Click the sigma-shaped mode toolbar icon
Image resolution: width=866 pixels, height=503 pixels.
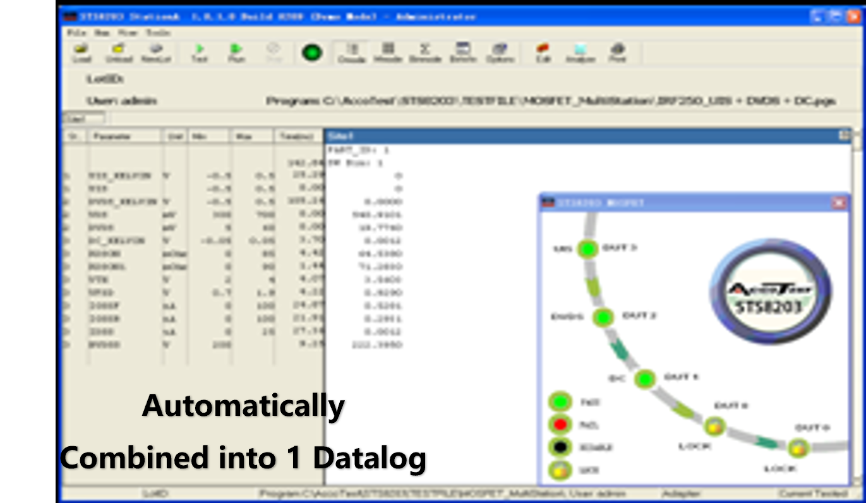425,53
